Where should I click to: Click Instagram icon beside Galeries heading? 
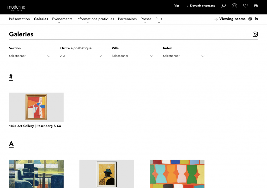click(x=255, y=34)
